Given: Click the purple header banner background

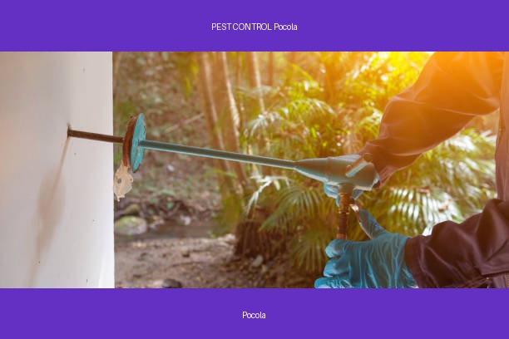Looking at the screenshot, I should click(254, 26).
